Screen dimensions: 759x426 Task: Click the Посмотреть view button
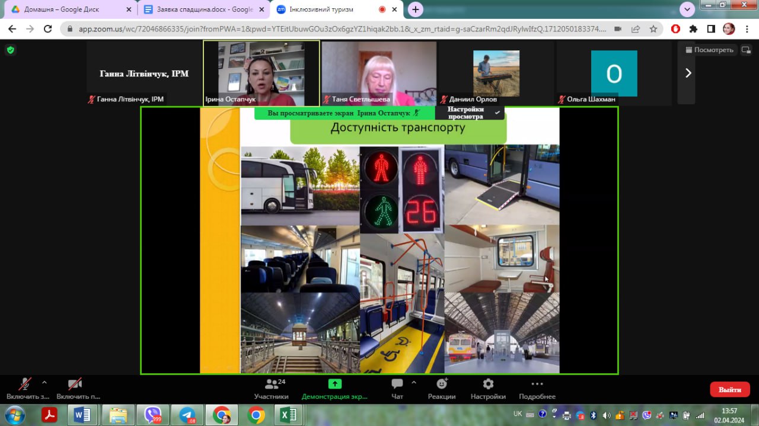coord(709,50)
